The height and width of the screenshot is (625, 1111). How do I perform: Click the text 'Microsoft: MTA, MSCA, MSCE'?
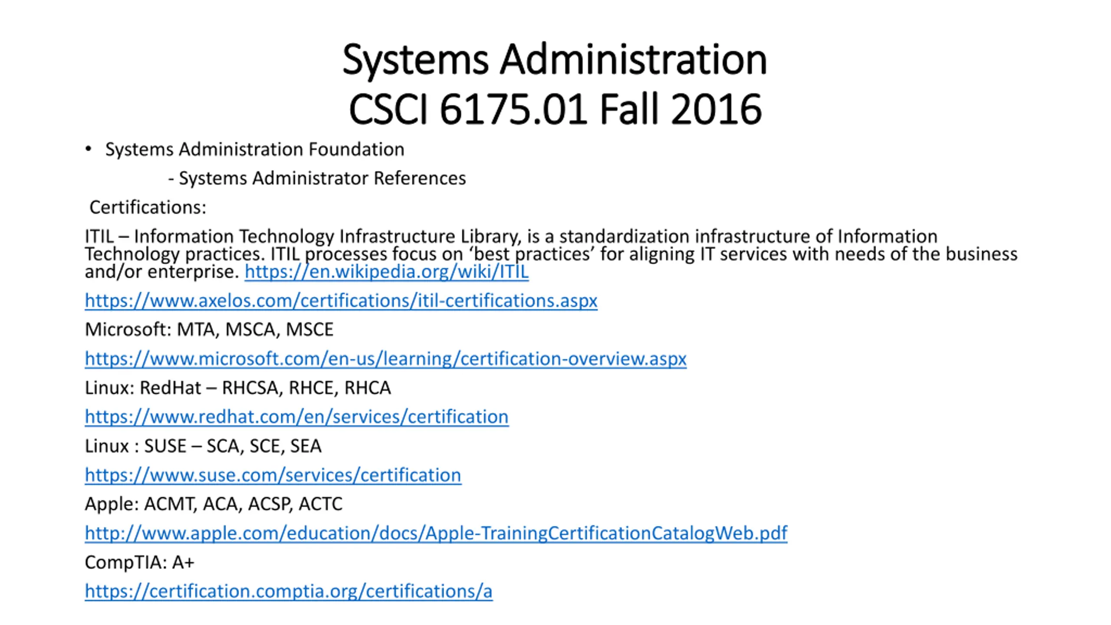(209, 330)
